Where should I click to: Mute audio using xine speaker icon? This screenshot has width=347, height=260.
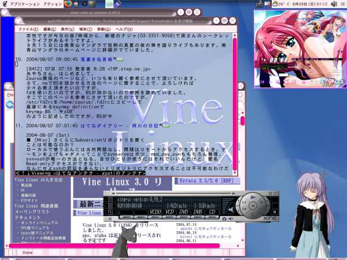229,218
